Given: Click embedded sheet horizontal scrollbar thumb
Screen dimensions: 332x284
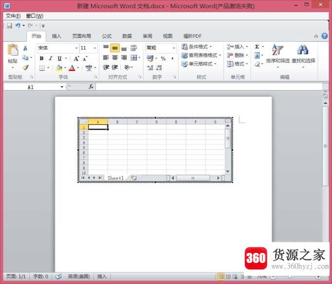Looking at the screenshot, I should (193, 178).
